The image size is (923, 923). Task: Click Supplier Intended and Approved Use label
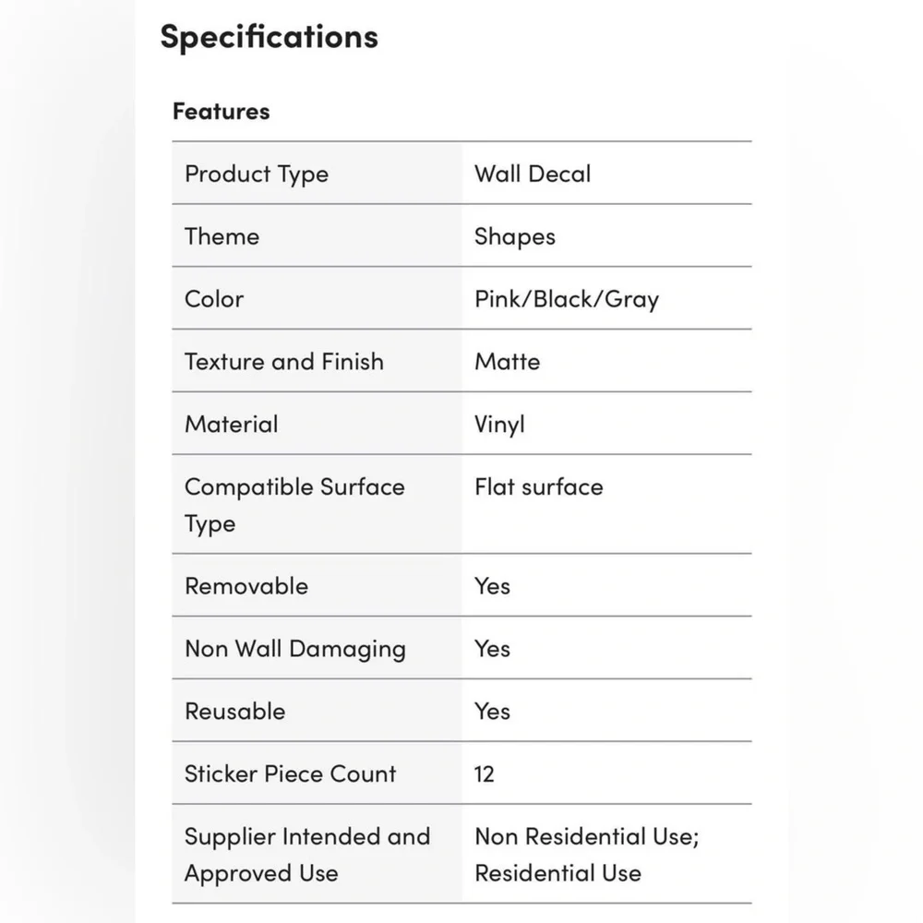click(x=308, y=855)
